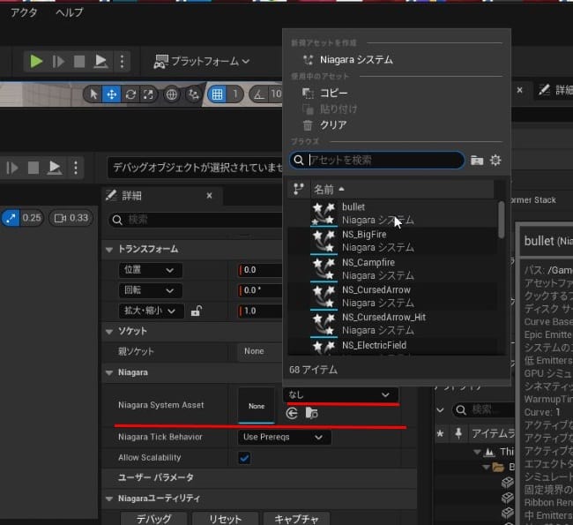Open the 拡大・縮小 dropdown

click(151, 311)
